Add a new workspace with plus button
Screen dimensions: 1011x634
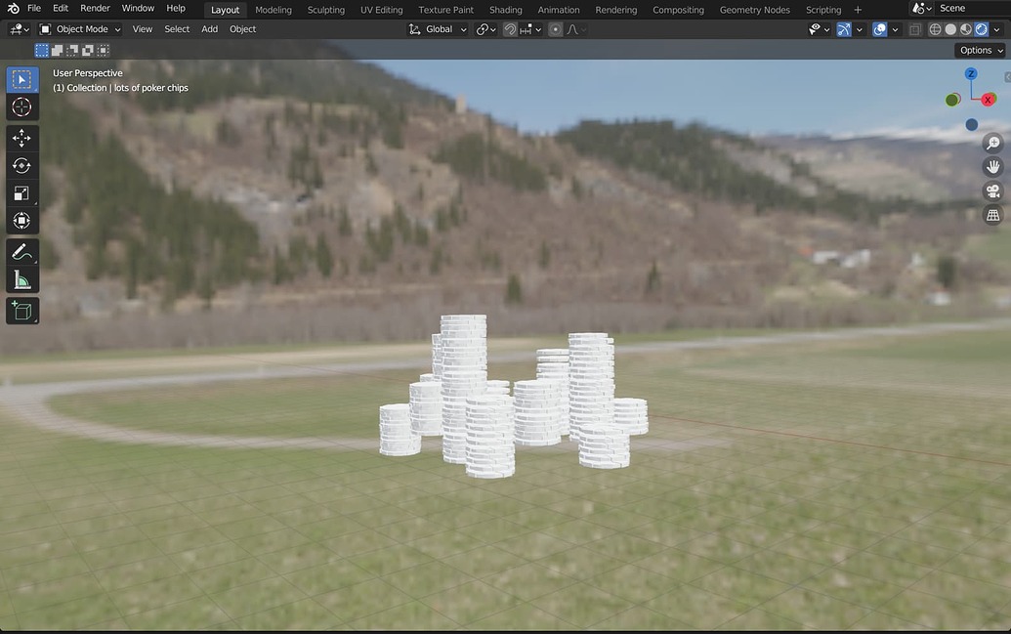click(x=858, y=10)
